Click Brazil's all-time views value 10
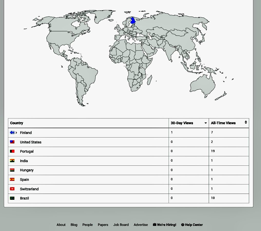This screenshot has height=231, width=261. click(213, 198)
